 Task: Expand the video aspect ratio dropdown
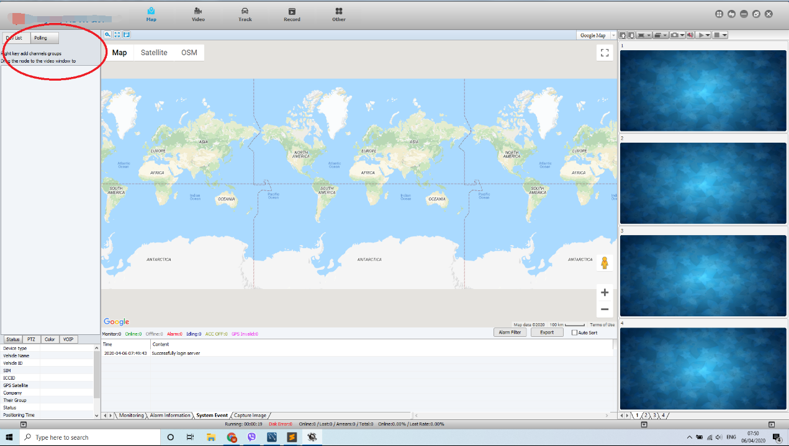click(x=649, y=35)
